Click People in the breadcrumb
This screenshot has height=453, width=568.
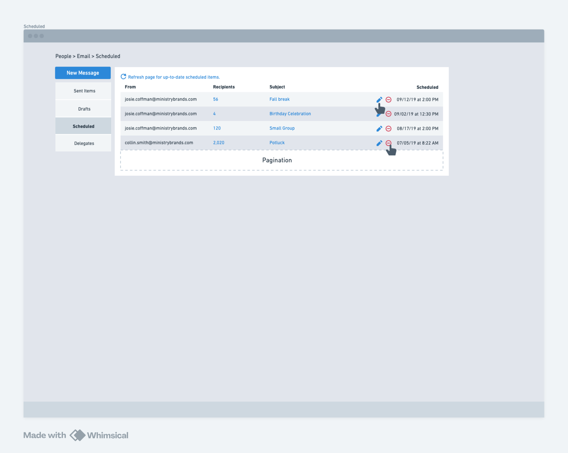(63, 56)
